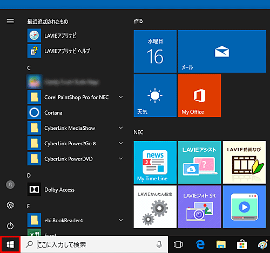This screenshot has height=253, width=270.
Task: Click the ここに入力して検索 search field
Action: (94, 244)
